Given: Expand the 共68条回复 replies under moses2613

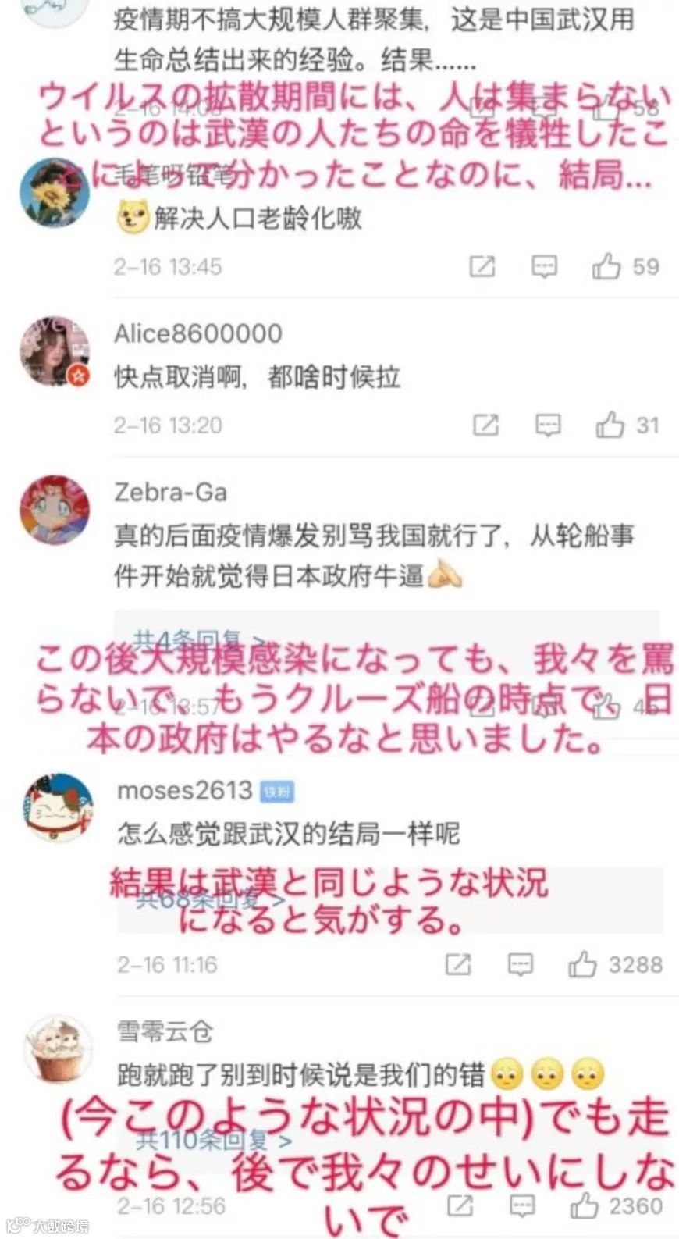Looking at the screenshot, I should (x=211, y=899).
